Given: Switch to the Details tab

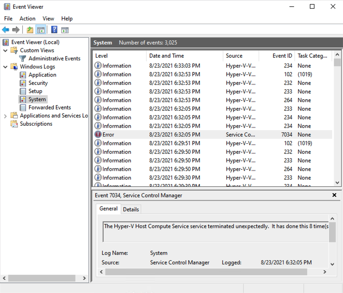Looking at the screenshot, I should tap(131, 210).
